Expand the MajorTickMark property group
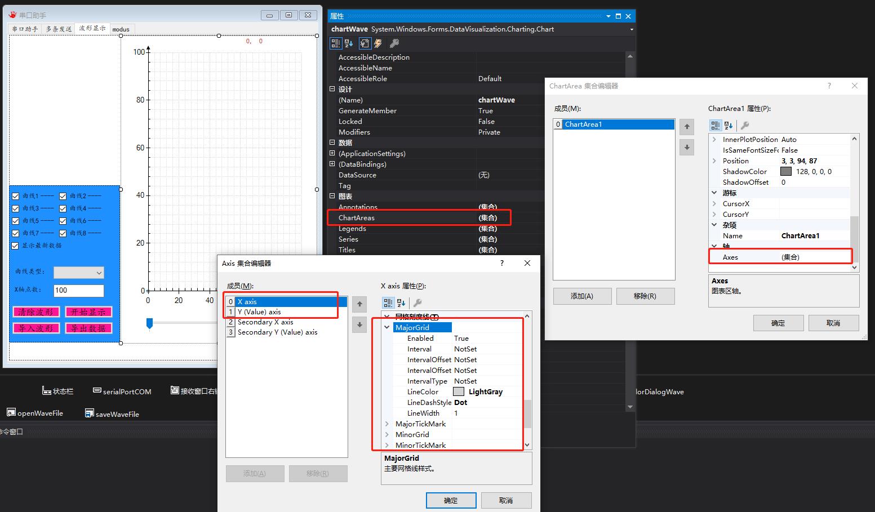 [387, 424]
